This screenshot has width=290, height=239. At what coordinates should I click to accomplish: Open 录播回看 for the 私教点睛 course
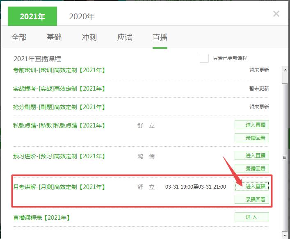pyautogui.click(x=252, y=138)
